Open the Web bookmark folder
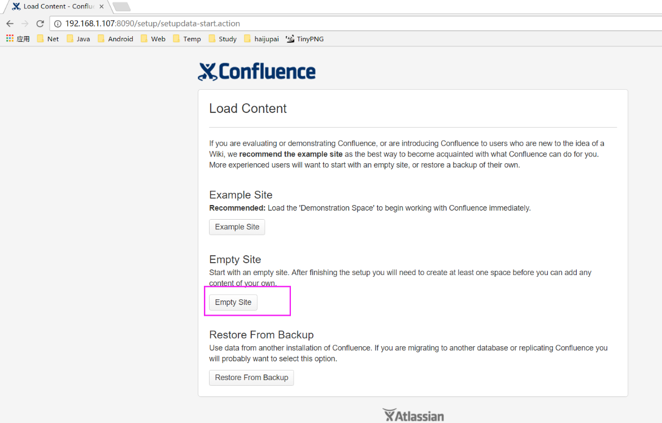 (153, 39)
